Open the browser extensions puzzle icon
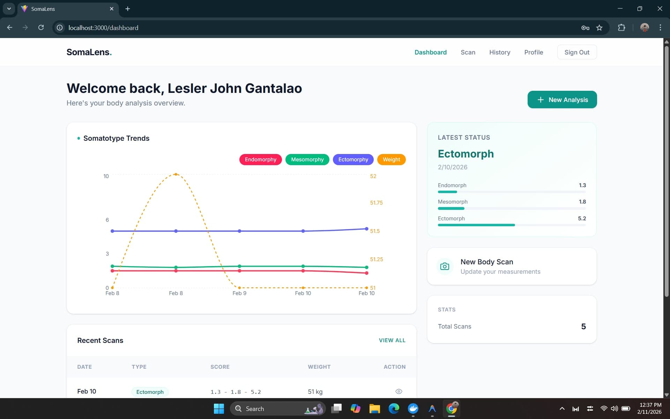Image resolution: width=670 pixels, height=419 pixels. (x=621, y=28)
